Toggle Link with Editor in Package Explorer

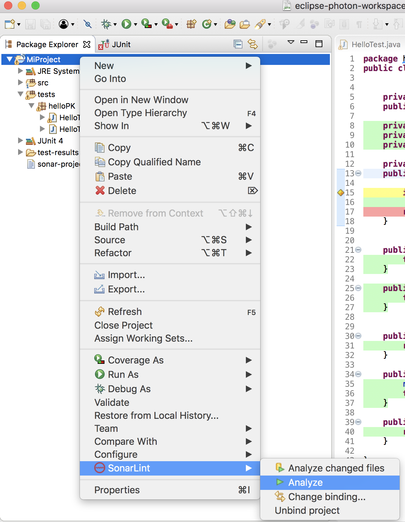click(253, 44)
